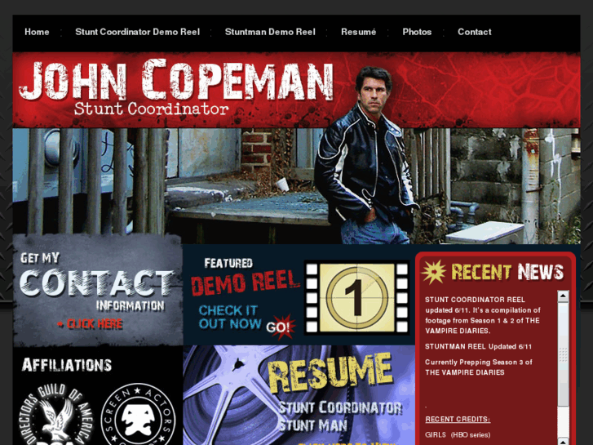Click the Featured Demo Reel heading
The width and height of the screenshot is (593, 445).
click(x=245, y=278)
